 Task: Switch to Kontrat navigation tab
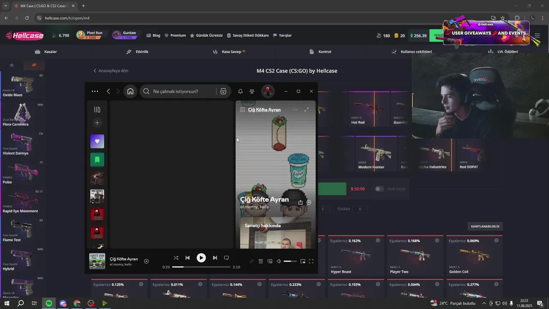click(320, 51)
